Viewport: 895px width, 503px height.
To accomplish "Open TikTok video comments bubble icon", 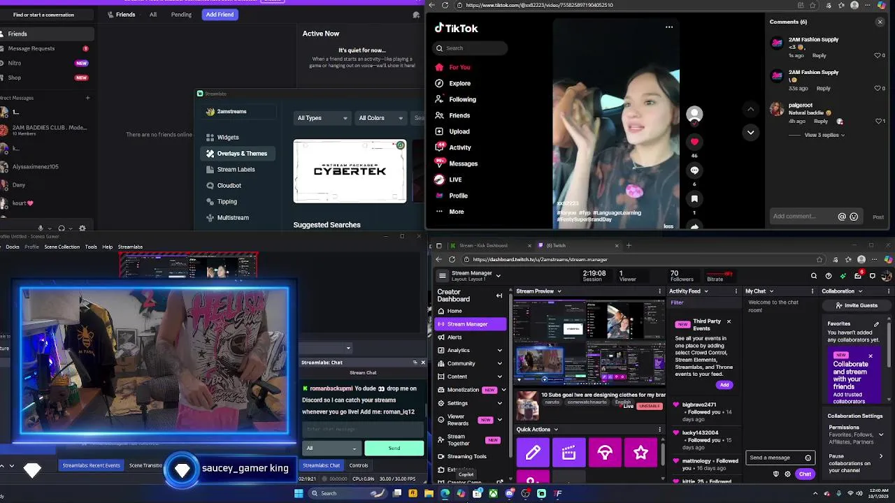I will (694, 170).
